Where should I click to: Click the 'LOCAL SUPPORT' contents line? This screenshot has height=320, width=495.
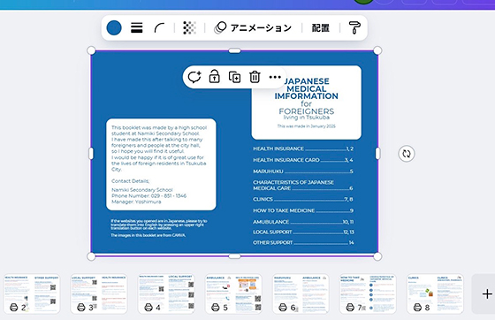tap(303, 232)
